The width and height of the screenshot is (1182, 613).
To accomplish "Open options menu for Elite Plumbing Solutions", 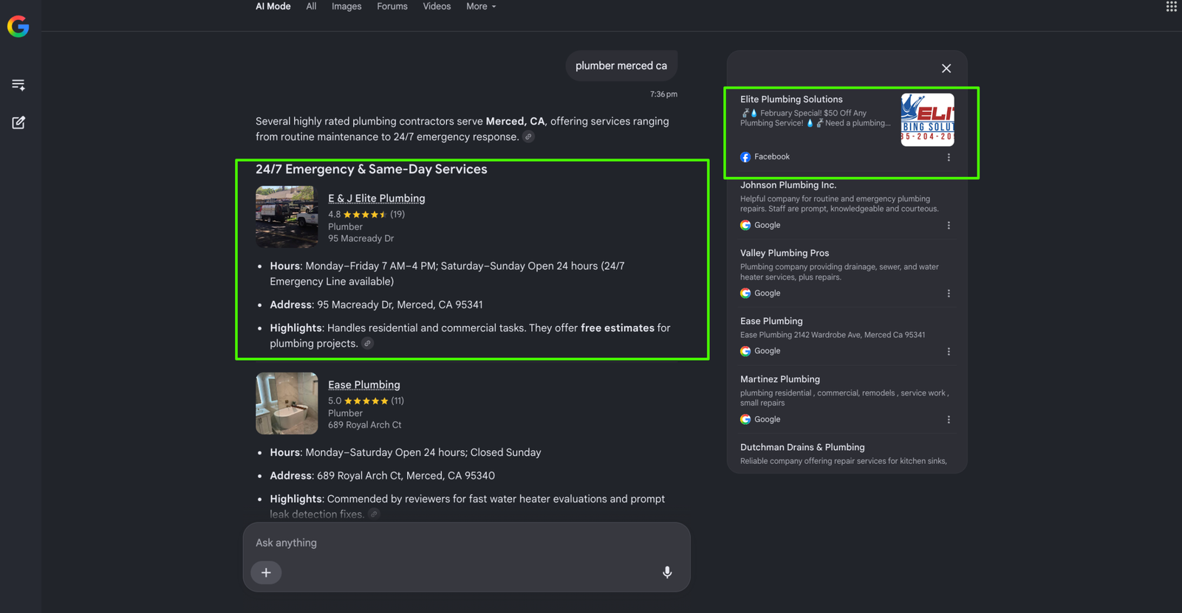I will click(949, 157).
